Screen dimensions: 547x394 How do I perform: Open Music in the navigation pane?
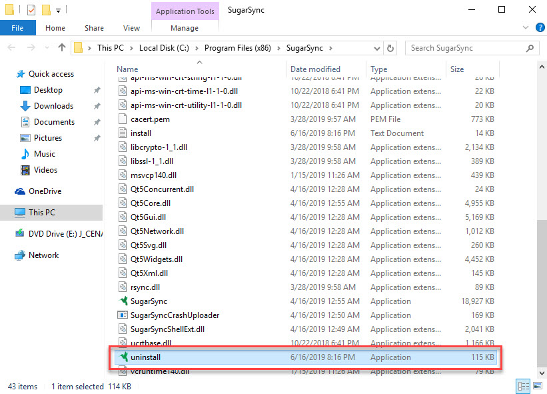[44, 154]
